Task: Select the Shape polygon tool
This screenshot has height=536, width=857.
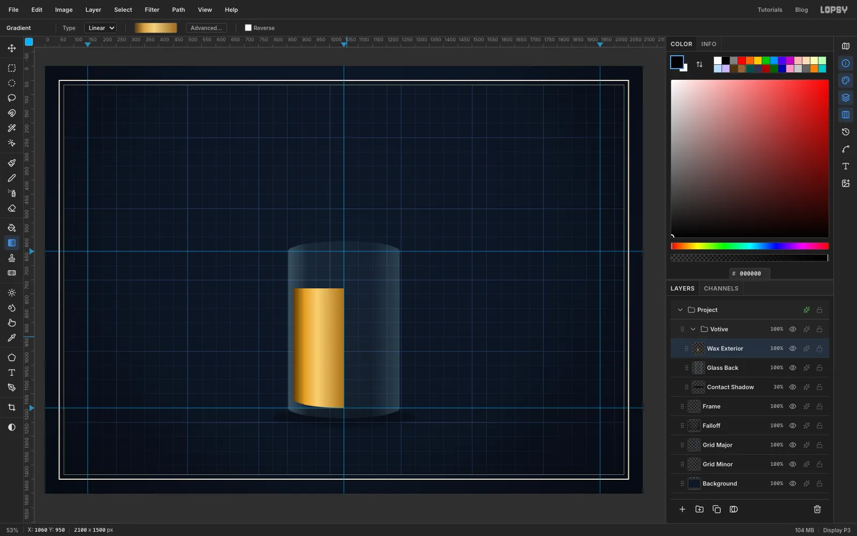Action: [x=12, y=358]
